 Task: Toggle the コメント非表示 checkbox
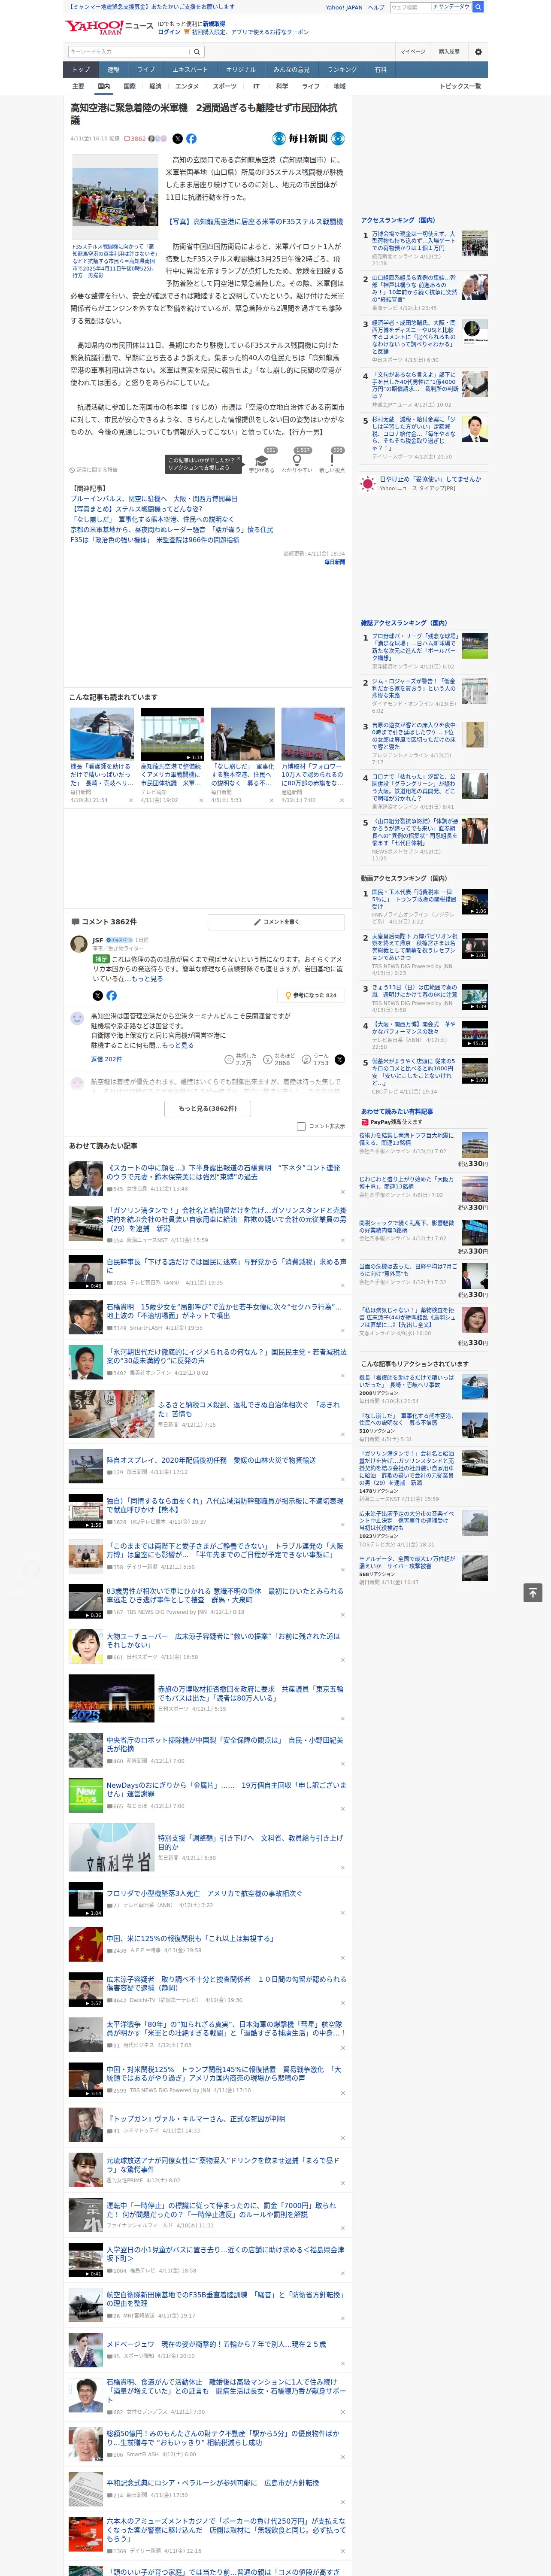(301, 1126)
